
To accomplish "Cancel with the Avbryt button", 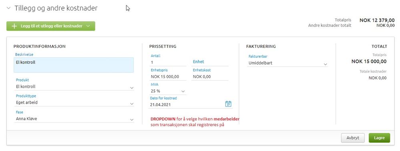I will tap(353, 138).
